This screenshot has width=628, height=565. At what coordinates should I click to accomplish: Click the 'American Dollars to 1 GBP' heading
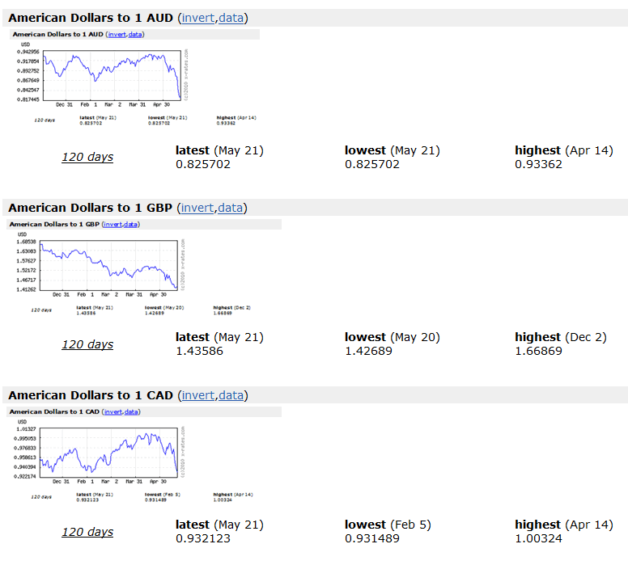point(91,208)
